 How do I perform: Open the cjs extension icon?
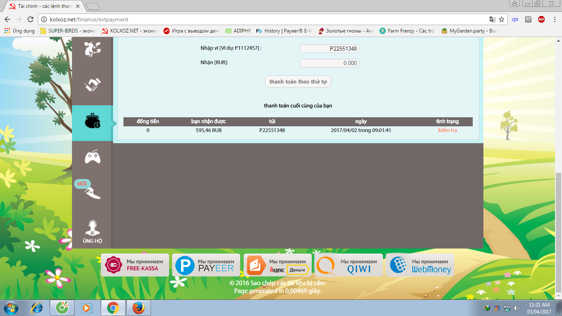tap(515, 19)
